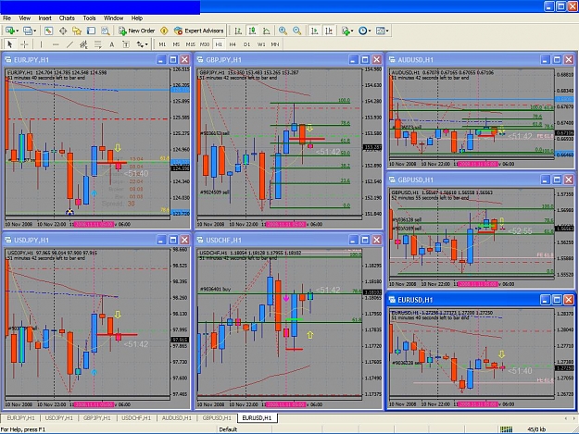Open the Tools menu
Image resolution: width=579 pixels, height=434 pixels.
click(x=89, y=19)
